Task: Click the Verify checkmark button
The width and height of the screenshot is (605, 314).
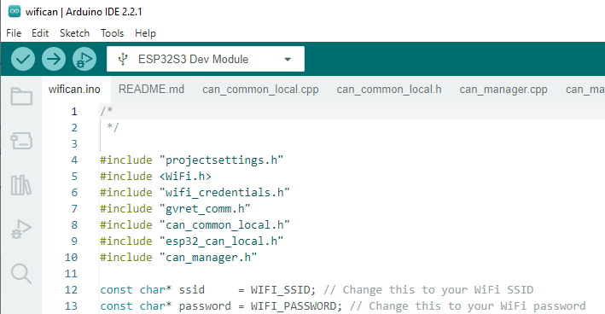Action: (x=23, y=59)
